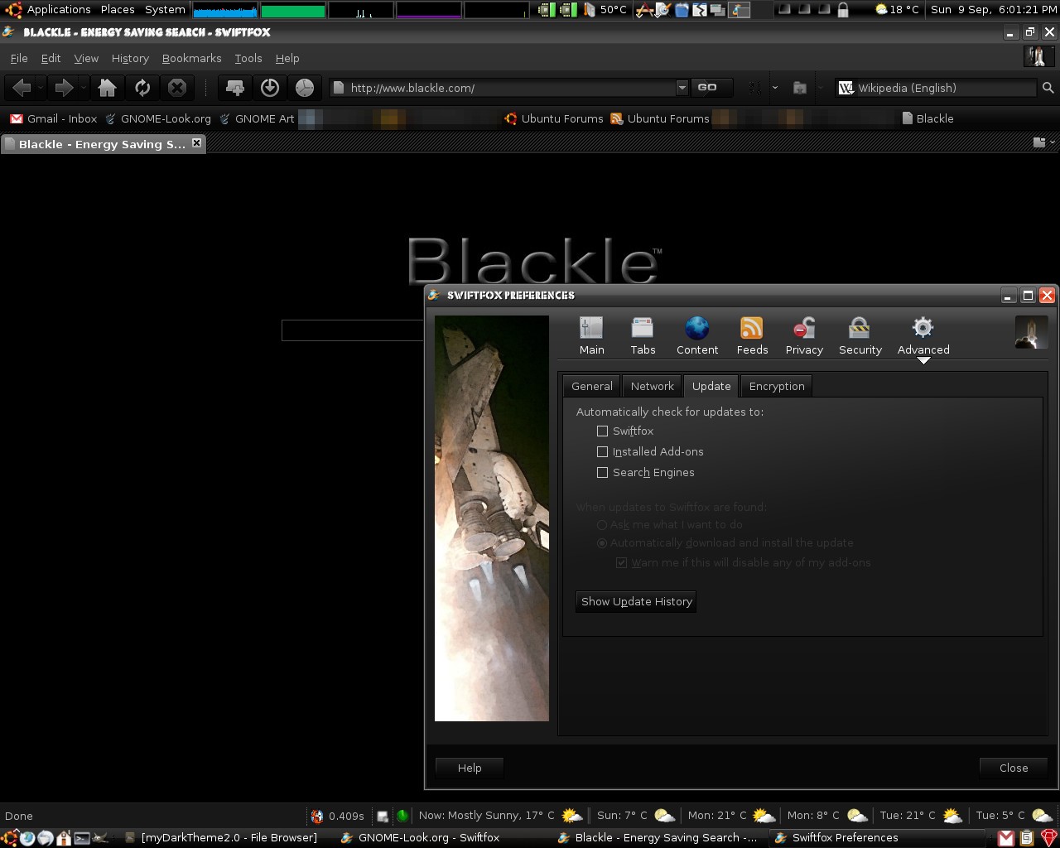Screen dimensions: 1060x848
Task: Click the 50°C temperature sensor applet
Action: pyautogui.click(x=605, y=10)
